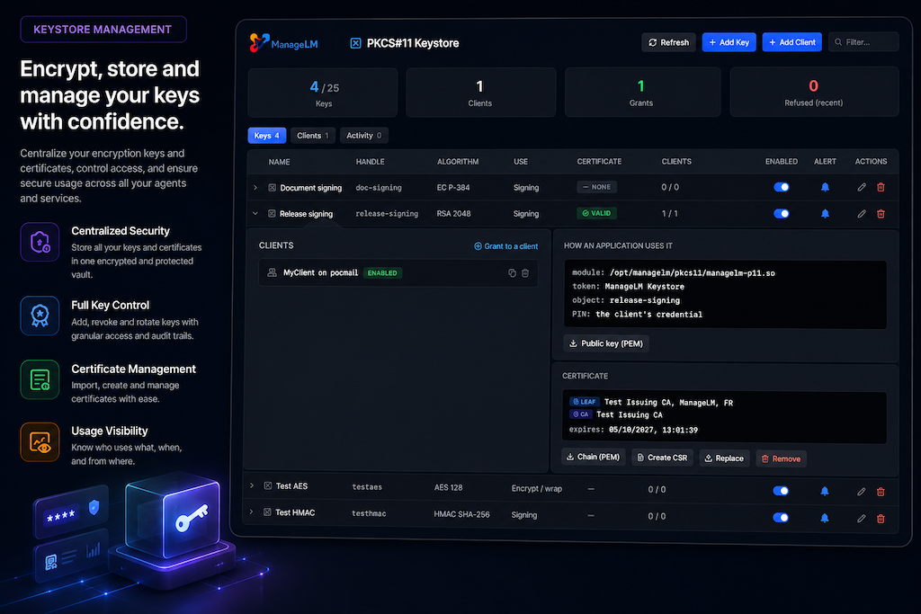Replace the certificate
The height and width of the screenshot is (614, 921).
click(x=724, y=458)
